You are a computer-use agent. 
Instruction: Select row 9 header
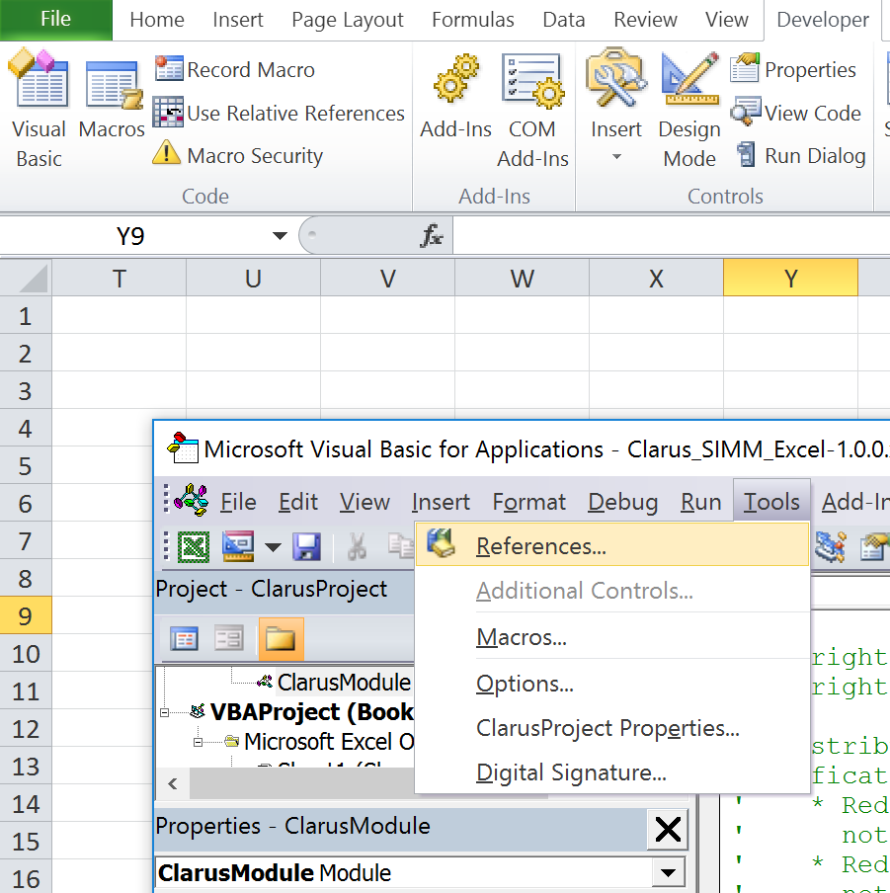(26, 615)
